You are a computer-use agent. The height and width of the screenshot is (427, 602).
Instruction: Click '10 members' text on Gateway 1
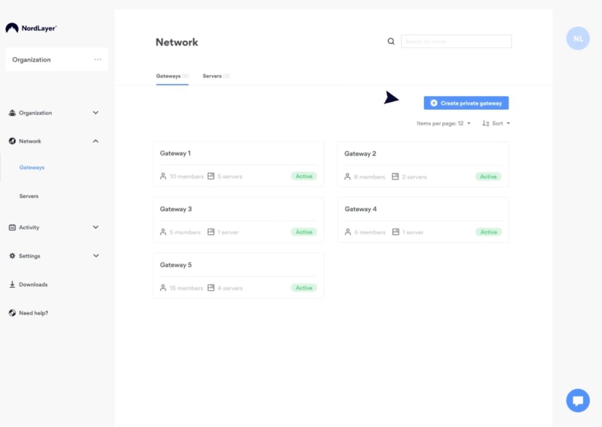pyautogui.click(x=186, y=176)
